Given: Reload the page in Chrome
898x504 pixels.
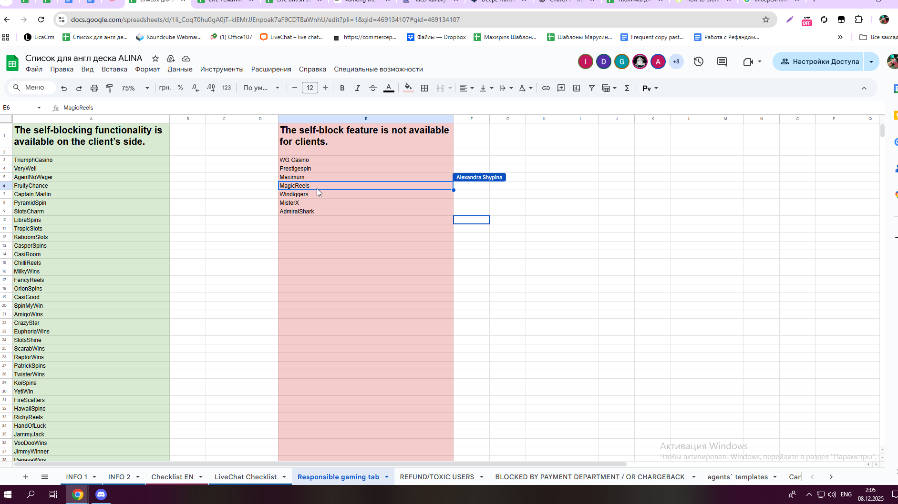Looking at the screenshot, I should (41, 20).
